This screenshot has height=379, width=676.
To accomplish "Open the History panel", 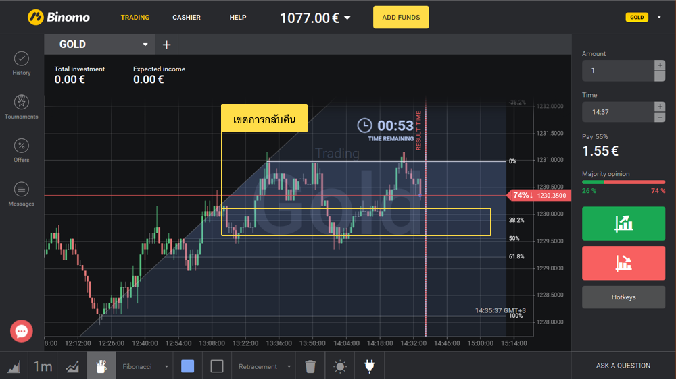I will (22, 63).
